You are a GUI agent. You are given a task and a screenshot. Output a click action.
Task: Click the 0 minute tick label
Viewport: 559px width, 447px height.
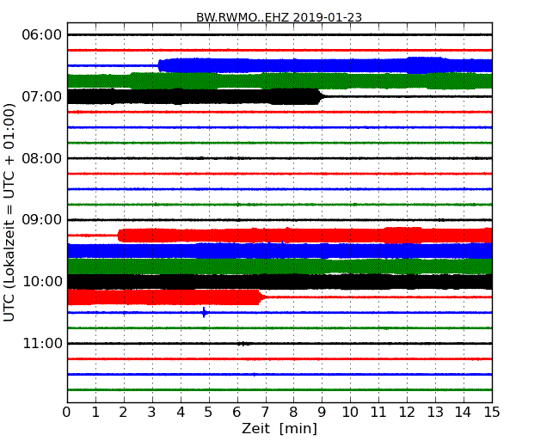[67, 413]
